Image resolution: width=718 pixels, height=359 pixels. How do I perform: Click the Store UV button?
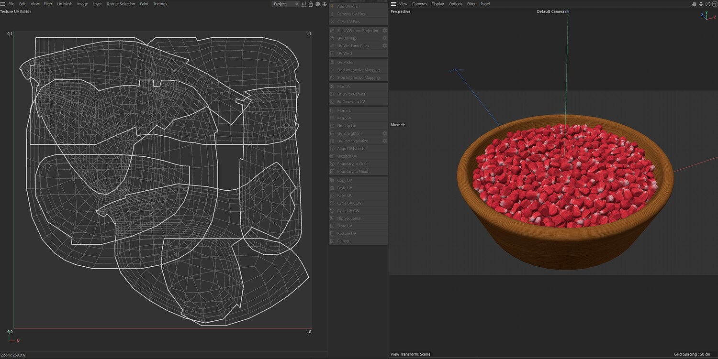pyautogui.click(x=358, y=226)
